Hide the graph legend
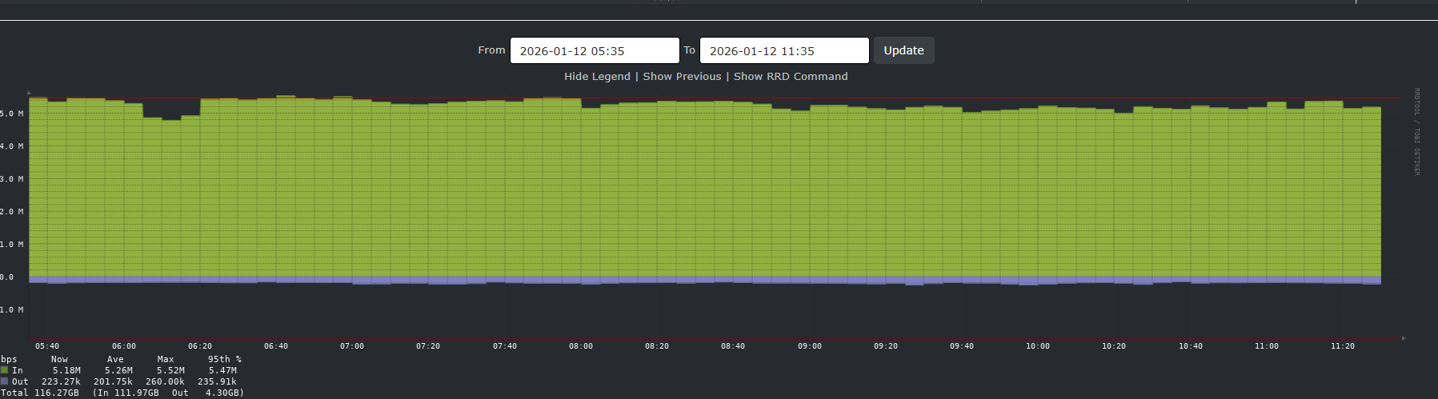The height and width of the screenshot is (399, 1438). 597,77
